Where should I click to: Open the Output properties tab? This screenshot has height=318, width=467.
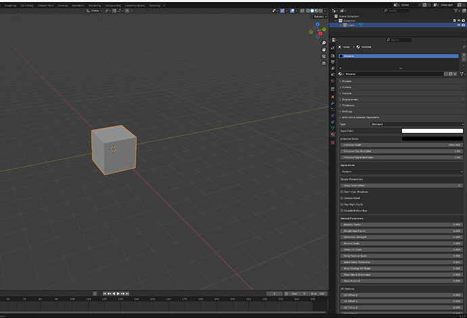pos(333,62)
